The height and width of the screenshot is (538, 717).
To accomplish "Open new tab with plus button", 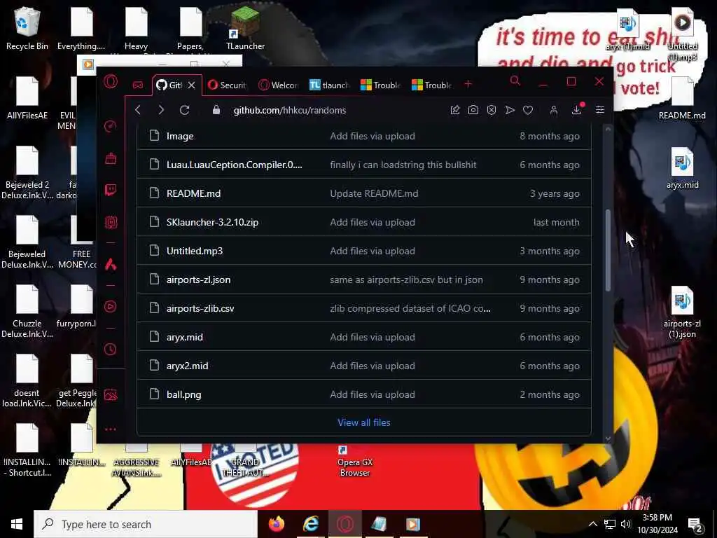I will pos(468,84).
